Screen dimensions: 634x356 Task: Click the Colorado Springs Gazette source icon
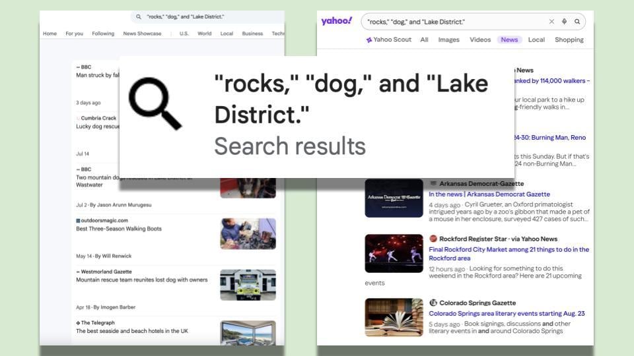433,303
